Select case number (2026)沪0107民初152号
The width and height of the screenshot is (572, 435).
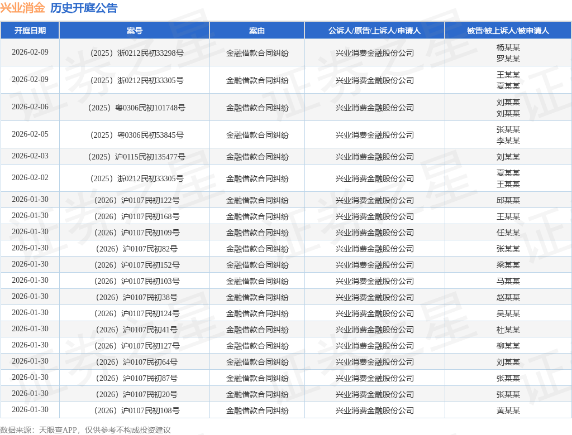(x=137, y=265)
